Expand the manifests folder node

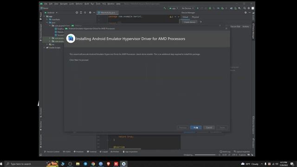(47, 19)
